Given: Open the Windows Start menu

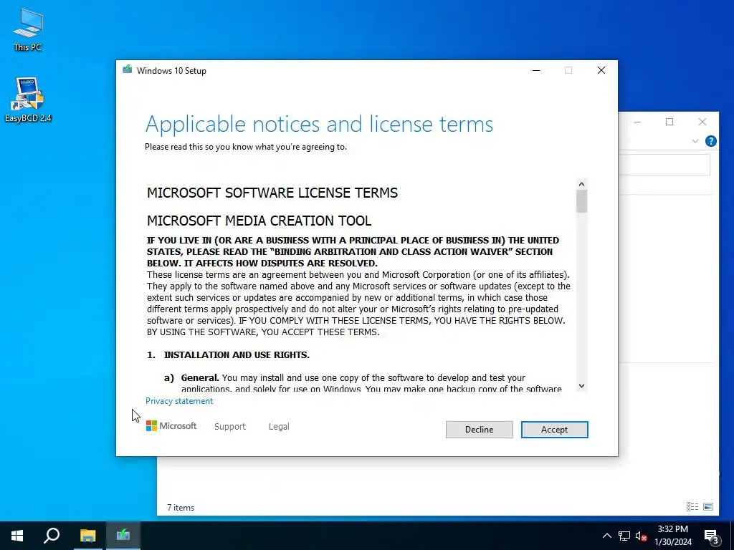Looking at the screenshot, I should pos(17,536).
